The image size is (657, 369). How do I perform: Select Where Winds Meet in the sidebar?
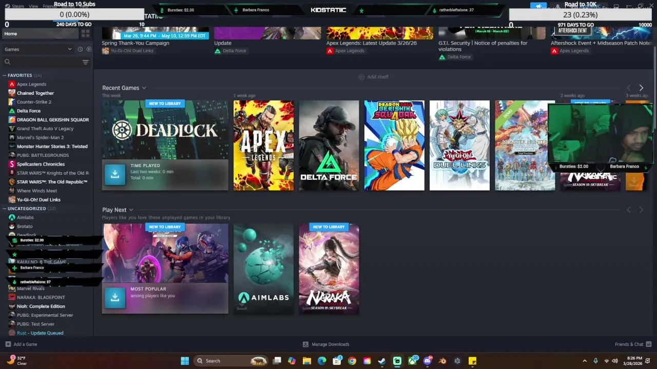[x=36, y=191]
